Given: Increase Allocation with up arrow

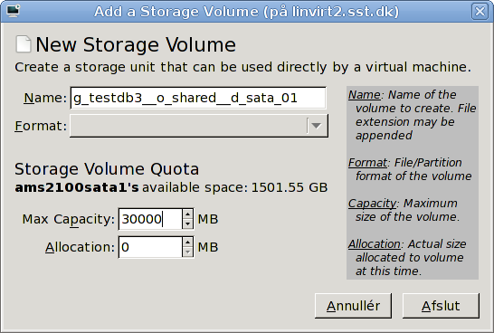Looking at the screenshot, I should (x=188, y=243).
